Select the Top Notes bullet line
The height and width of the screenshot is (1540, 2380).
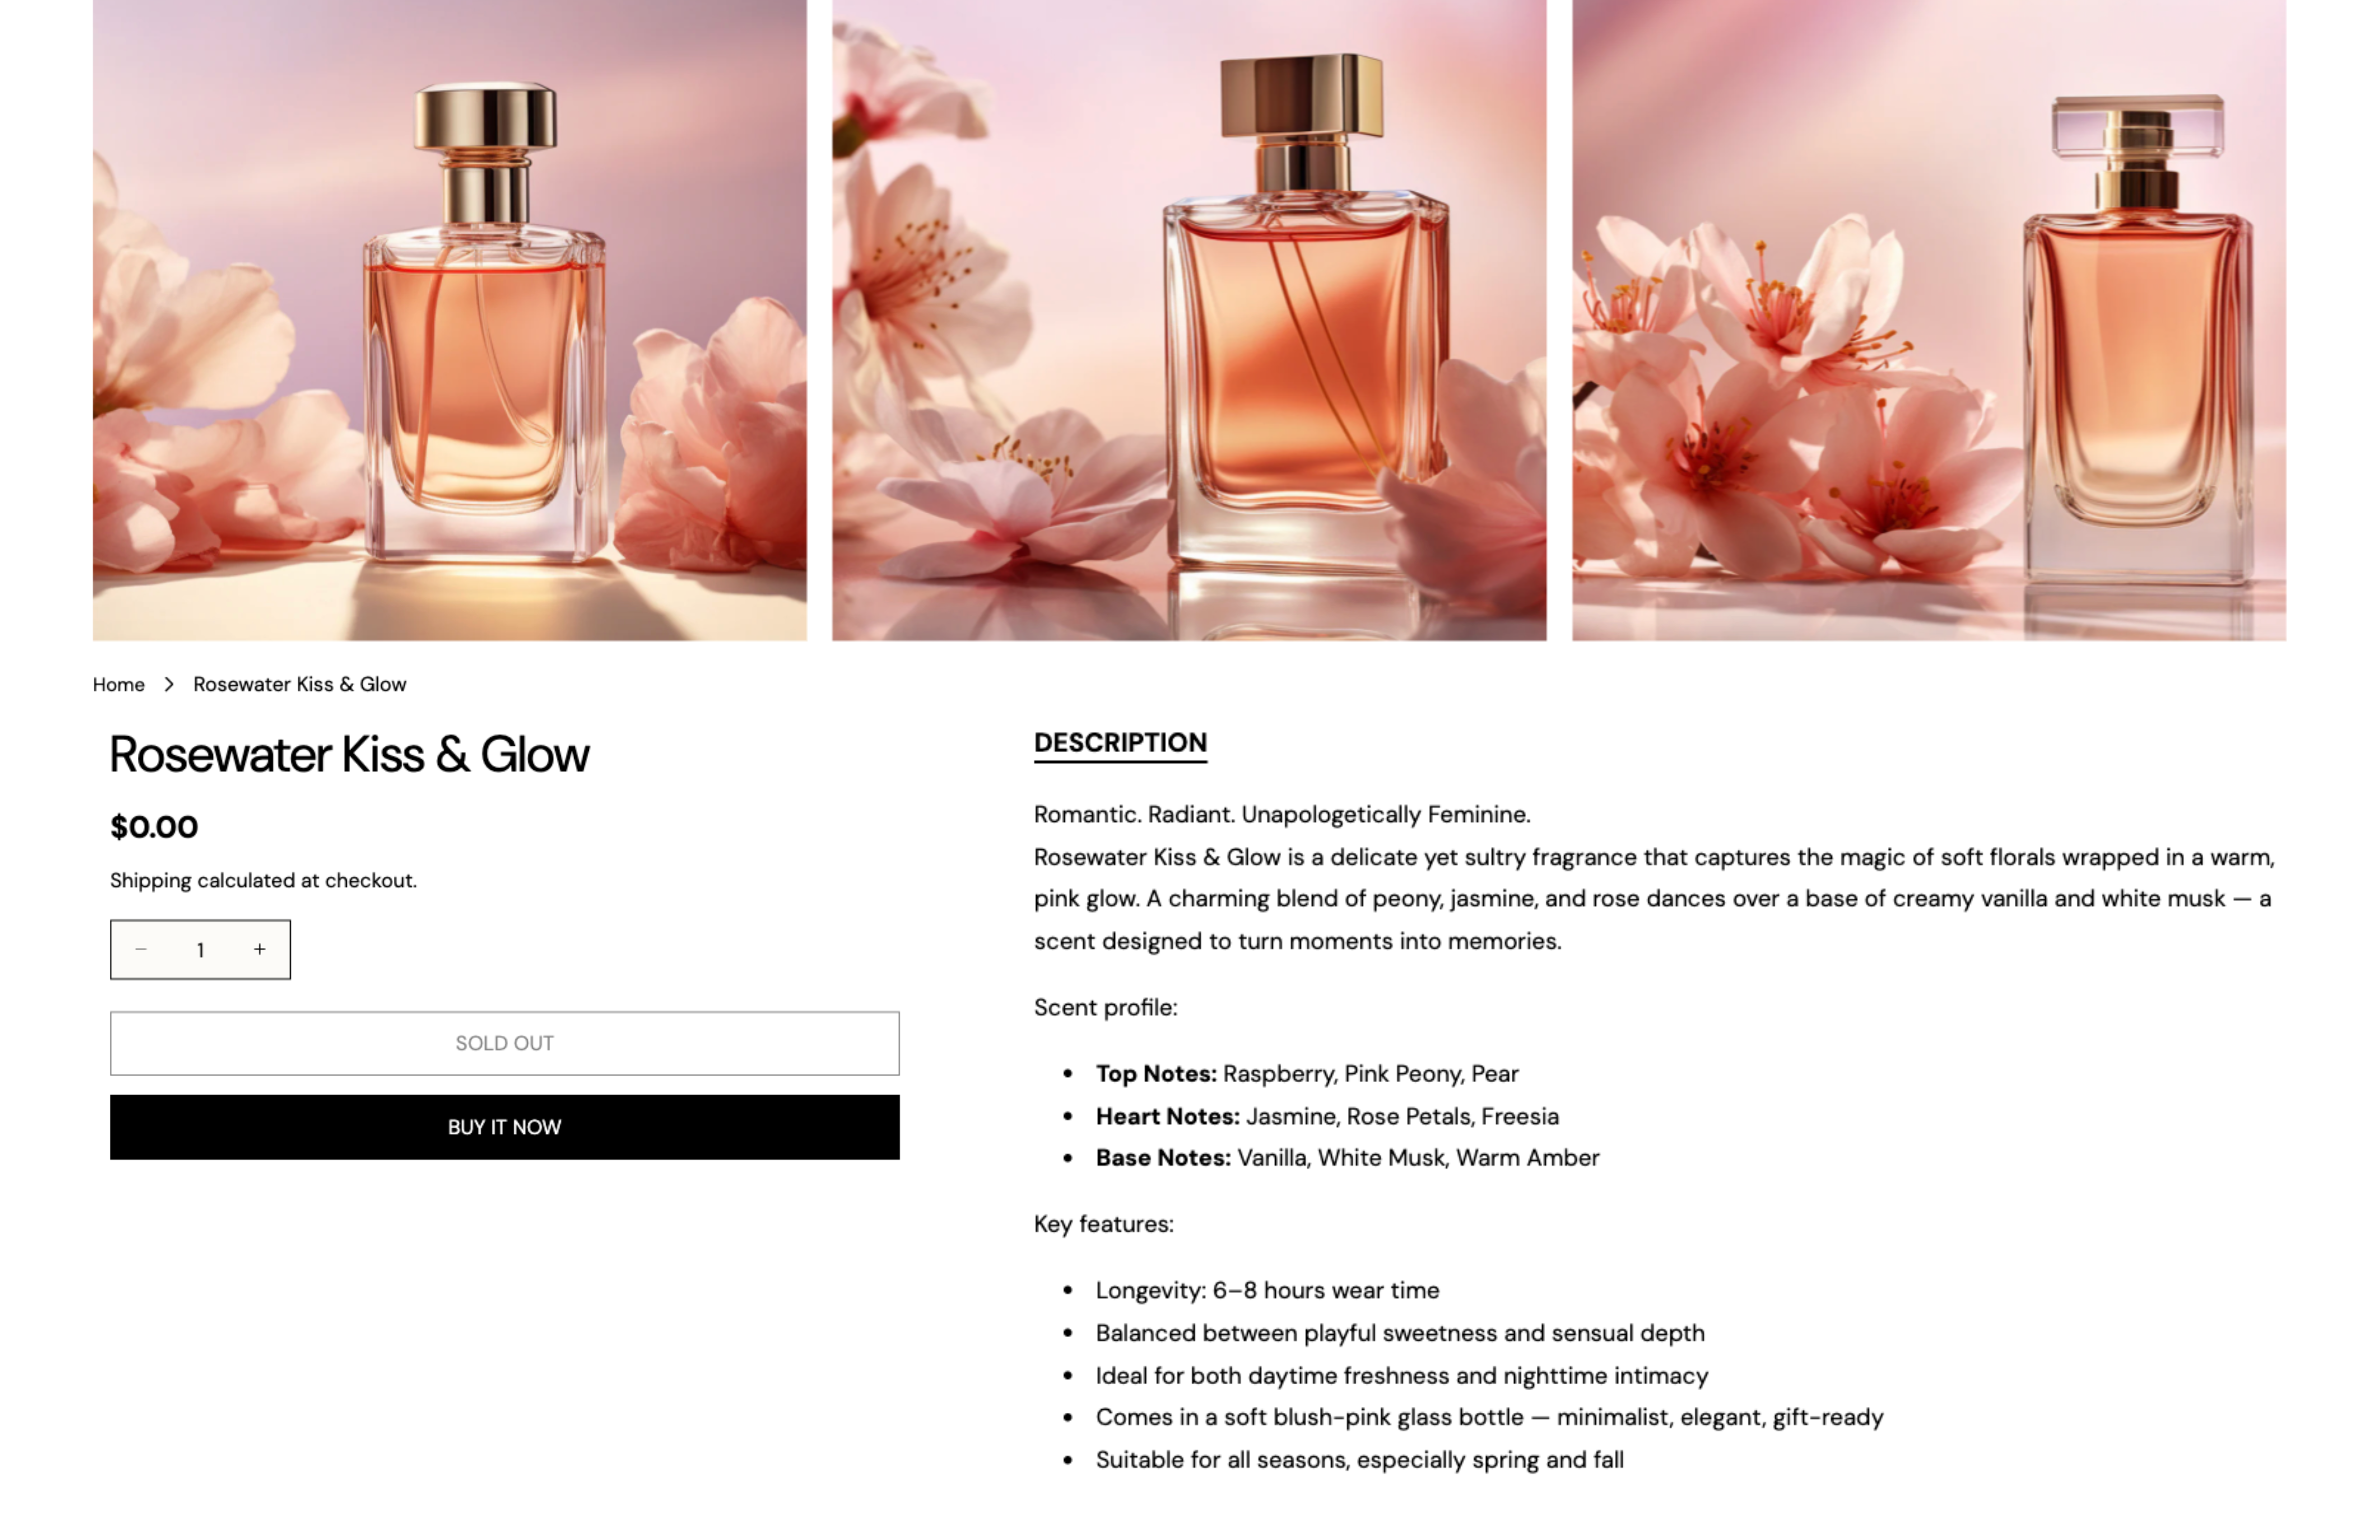click(x=1307, y=1073)
